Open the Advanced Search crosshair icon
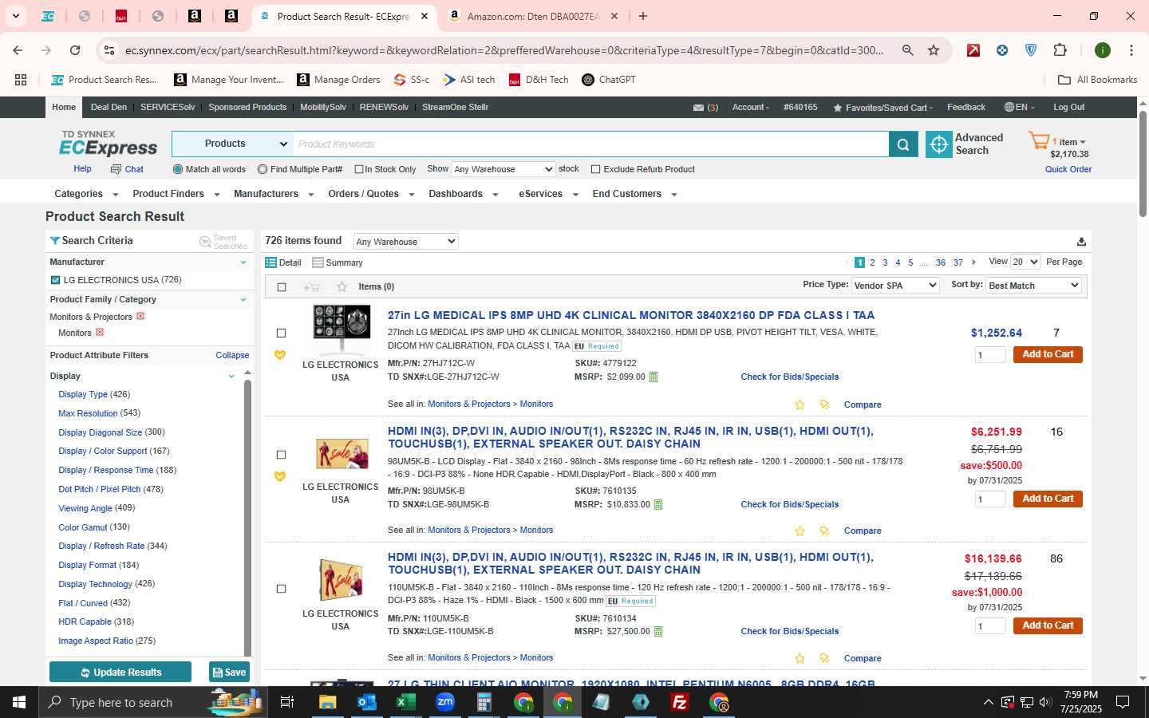Image resolution: width=1149 pixels, height=718 pixels. click(x=939, y=144)
